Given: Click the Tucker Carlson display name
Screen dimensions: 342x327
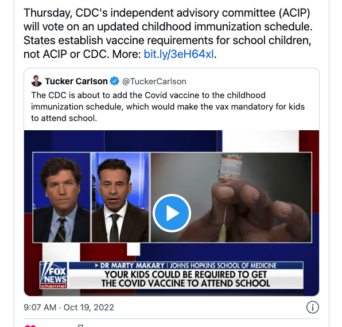Looking at the screenshot, I should pyautogui.click(x=76, y=81).
